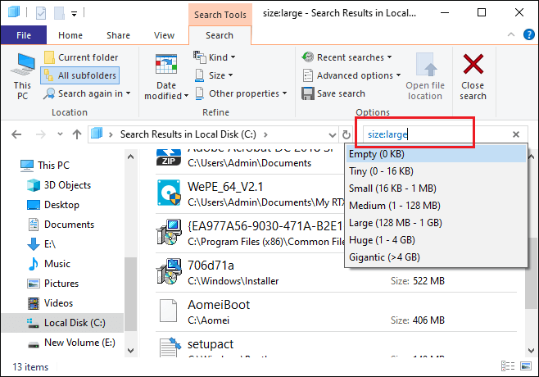
Task: Select Local Disk (C:) in navigation pane
Action: 62,323
